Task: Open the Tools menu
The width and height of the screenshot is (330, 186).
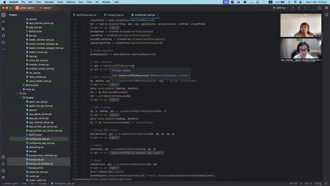Action: coord(89,2)
